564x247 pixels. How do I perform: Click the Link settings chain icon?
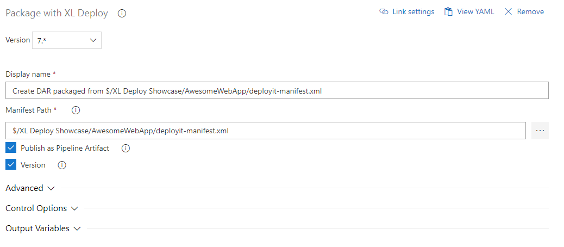coord(384,11)
